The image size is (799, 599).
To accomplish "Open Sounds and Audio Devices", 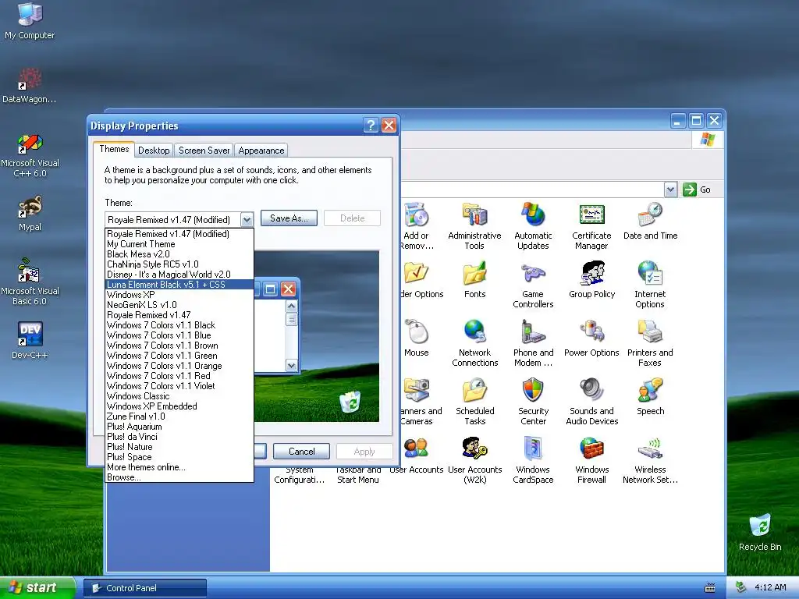I will coord(591,402).
